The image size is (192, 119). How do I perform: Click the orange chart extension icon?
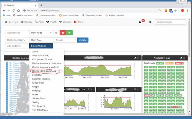click(166, 10)
